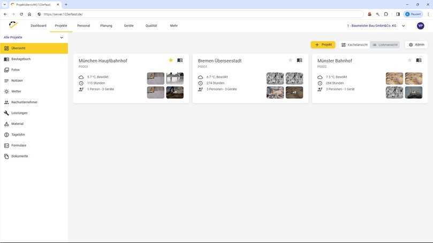Screen dimensions: 433x243
Task: Switch to Listenansicht view
Action: pyautogui.click(x=385, y=45)
